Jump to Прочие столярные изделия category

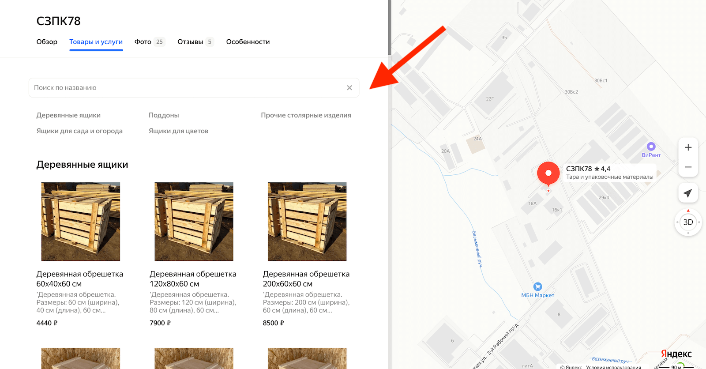[306, 115]
